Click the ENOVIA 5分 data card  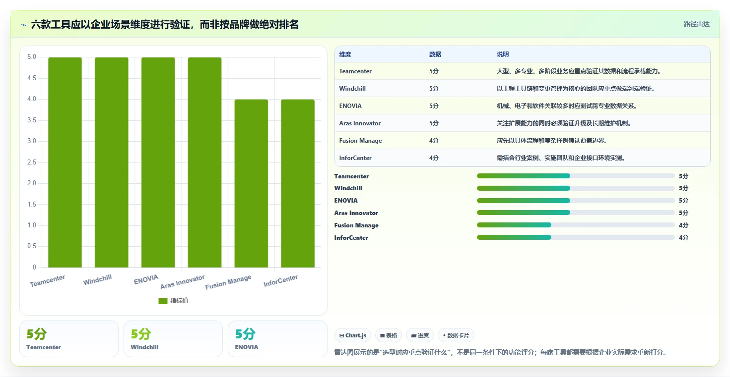click(x=277, y=339)
